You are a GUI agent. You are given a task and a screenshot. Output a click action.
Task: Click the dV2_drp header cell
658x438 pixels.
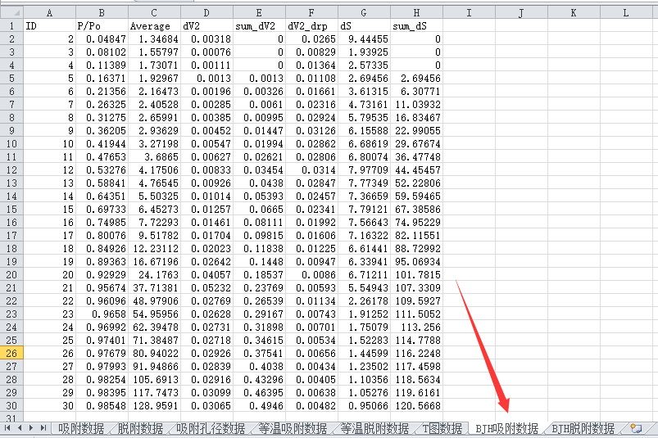click(x=312, y=26)
